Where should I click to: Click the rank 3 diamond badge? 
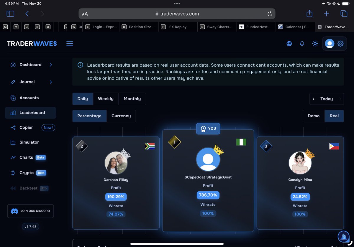[x=266, y=146]
